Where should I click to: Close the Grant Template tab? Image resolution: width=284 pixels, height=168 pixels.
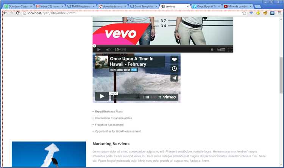click(156, 6)
